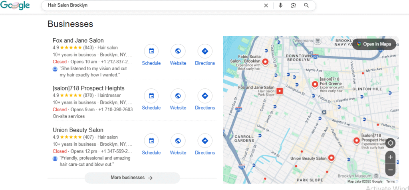Click CARROLL GARDENS map label
Image resolution: width=409 pixels, height=190 pixels.
244,139
